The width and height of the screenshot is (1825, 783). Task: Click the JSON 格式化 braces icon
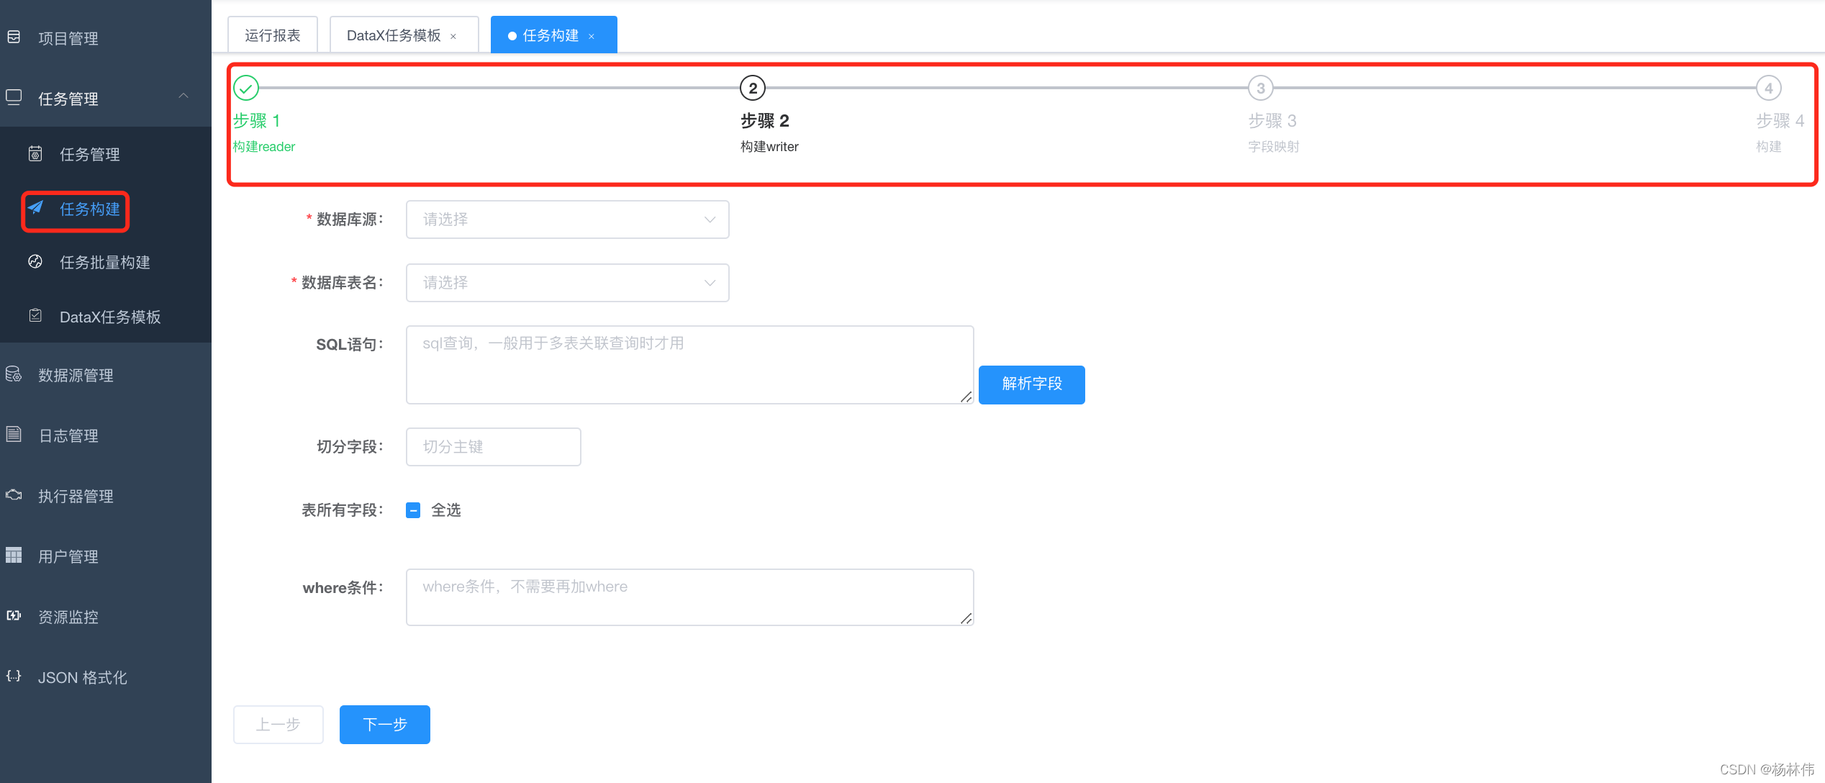pyautogui.click(x=14, y=676)
